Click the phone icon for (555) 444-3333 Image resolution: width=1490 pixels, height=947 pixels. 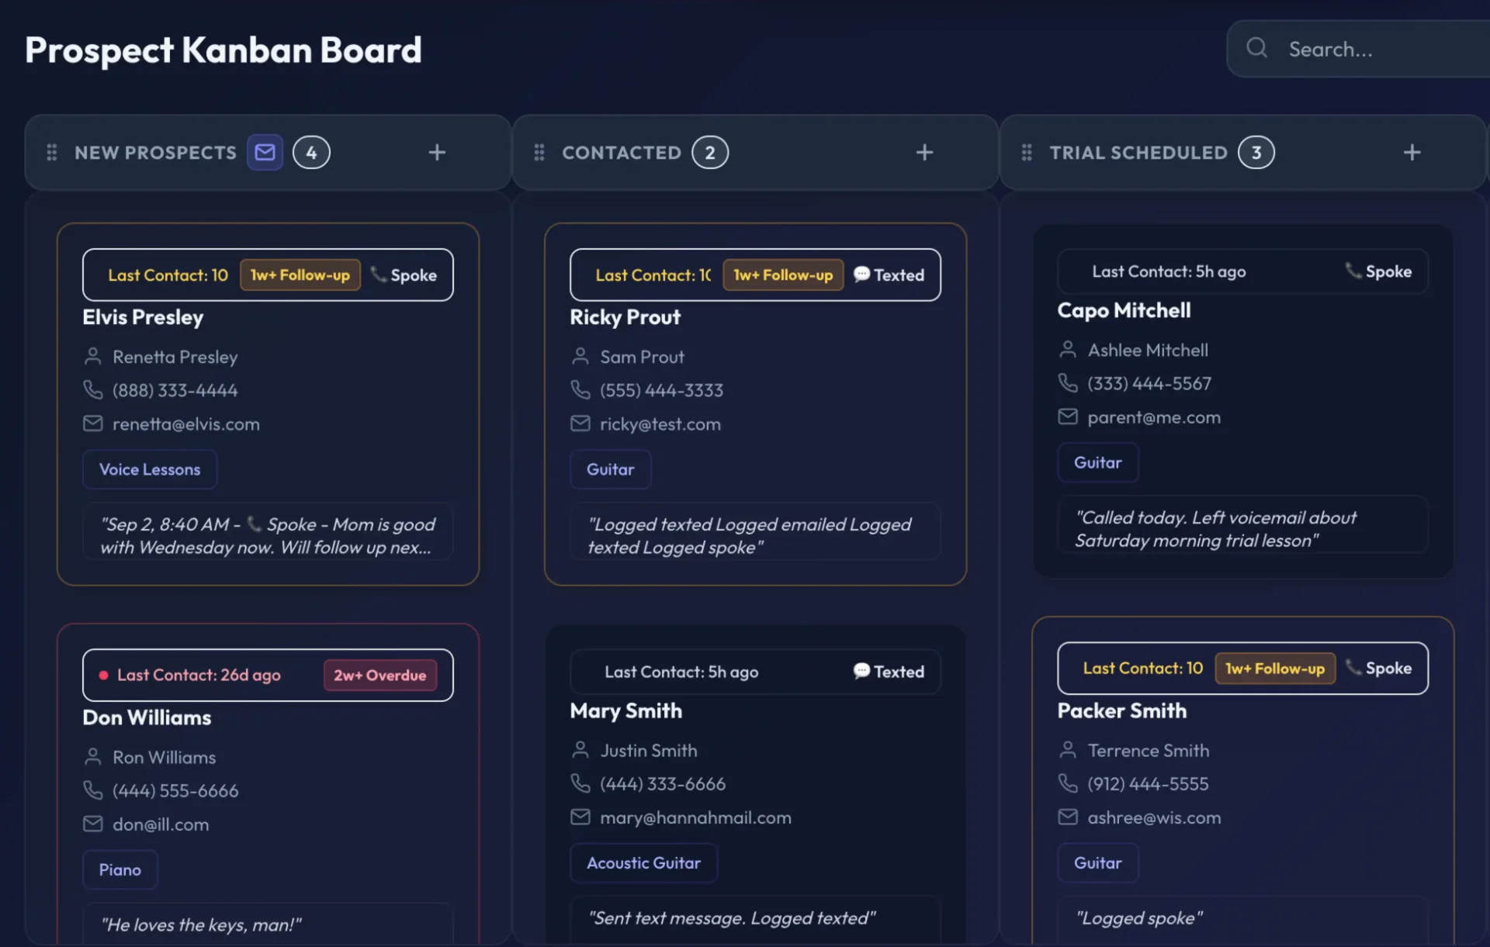click(580, 389)
